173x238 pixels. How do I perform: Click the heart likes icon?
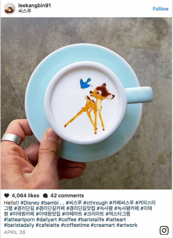point(7,196)
